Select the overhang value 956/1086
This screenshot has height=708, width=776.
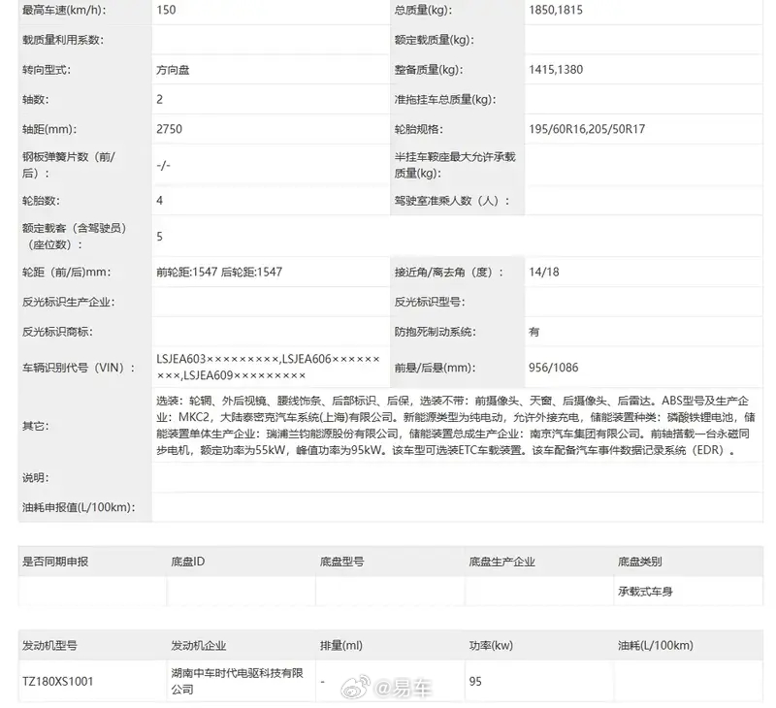tap(553, 368)
